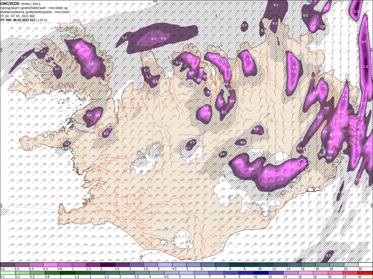Click the 'VT: Mið. 08.03.2023 01Z' line
The height and width of the screenshot is (279, 373).
click(18, 20)
